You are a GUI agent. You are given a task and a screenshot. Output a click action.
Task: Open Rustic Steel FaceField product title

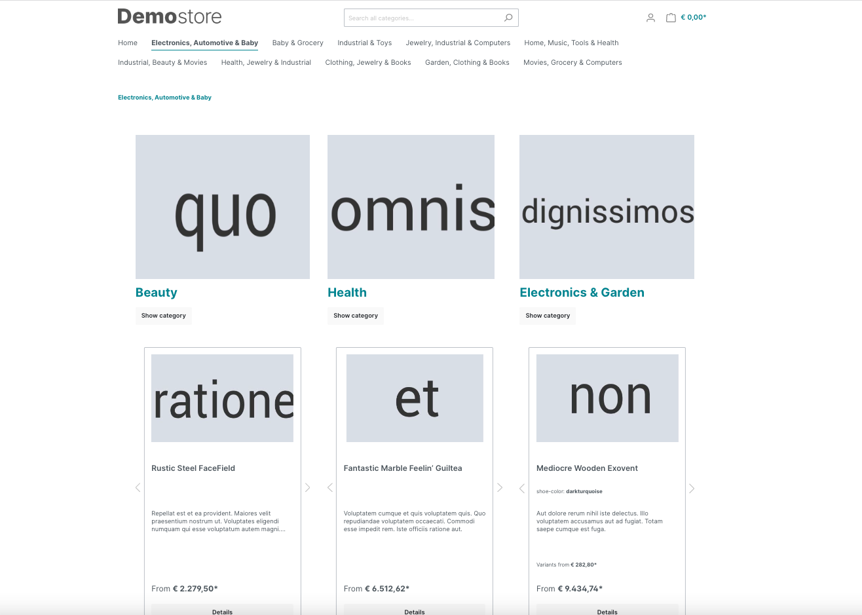click(193, 468)
